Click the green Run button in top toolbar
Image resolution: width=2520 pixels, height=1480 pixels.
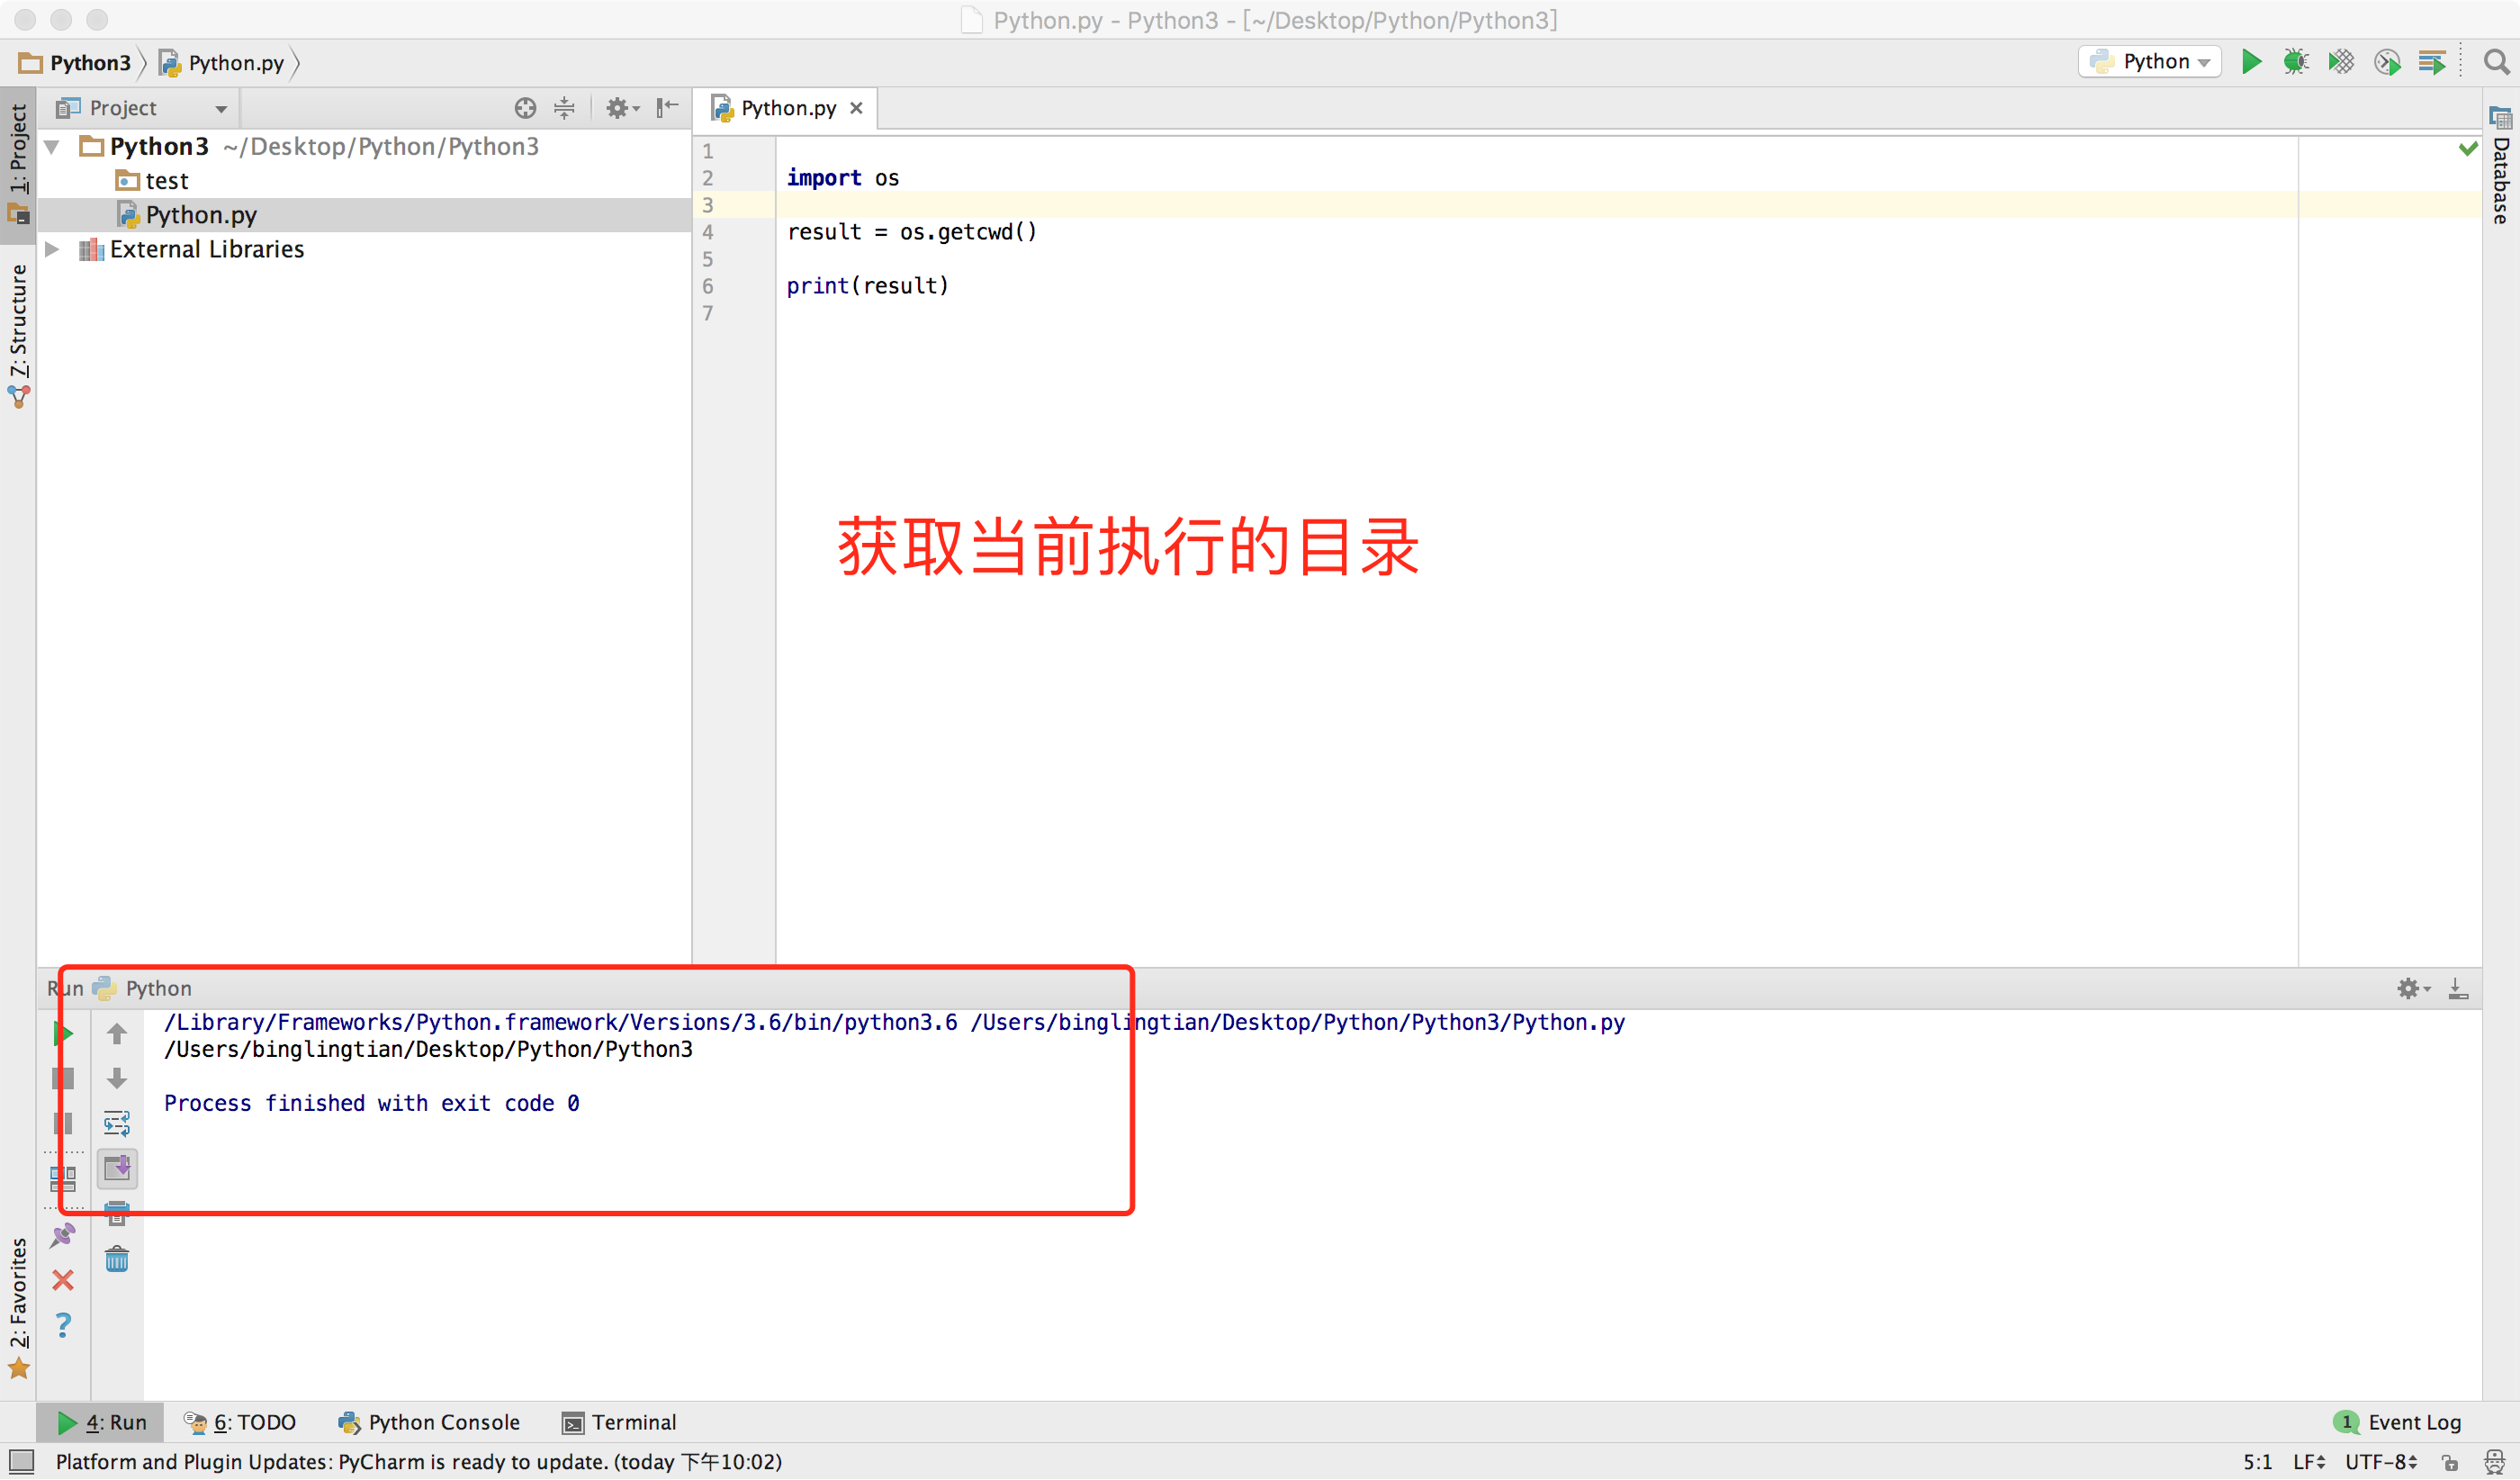point(2251,62)
